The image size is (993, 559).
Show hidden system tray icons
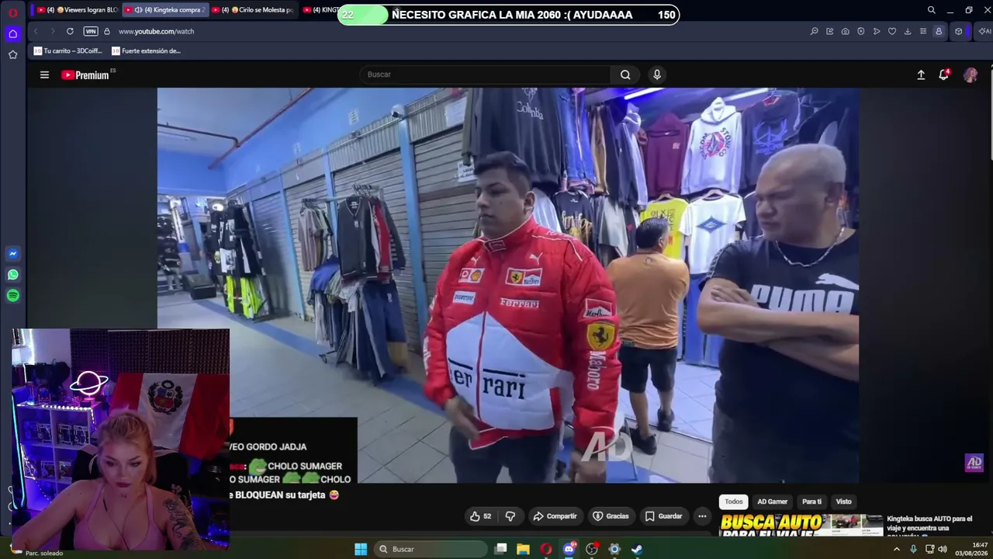pos(897,549)
